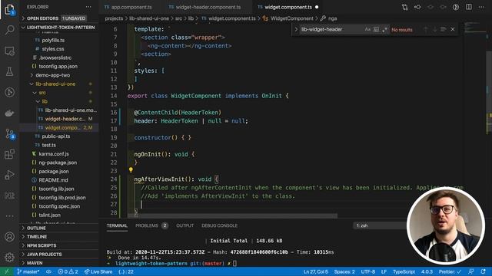Image resolution: width=492 pixels, height=276 pixels.
Task: Open the Explorer view in activity bar
Action: [x=10, y=10]
